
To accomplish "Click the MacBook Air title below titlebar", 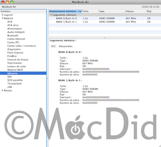I will click(x=9, y=7).
